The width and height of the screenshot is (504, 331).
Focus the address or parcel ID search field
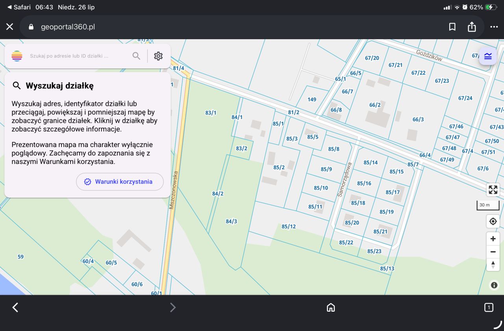[78, 56]
